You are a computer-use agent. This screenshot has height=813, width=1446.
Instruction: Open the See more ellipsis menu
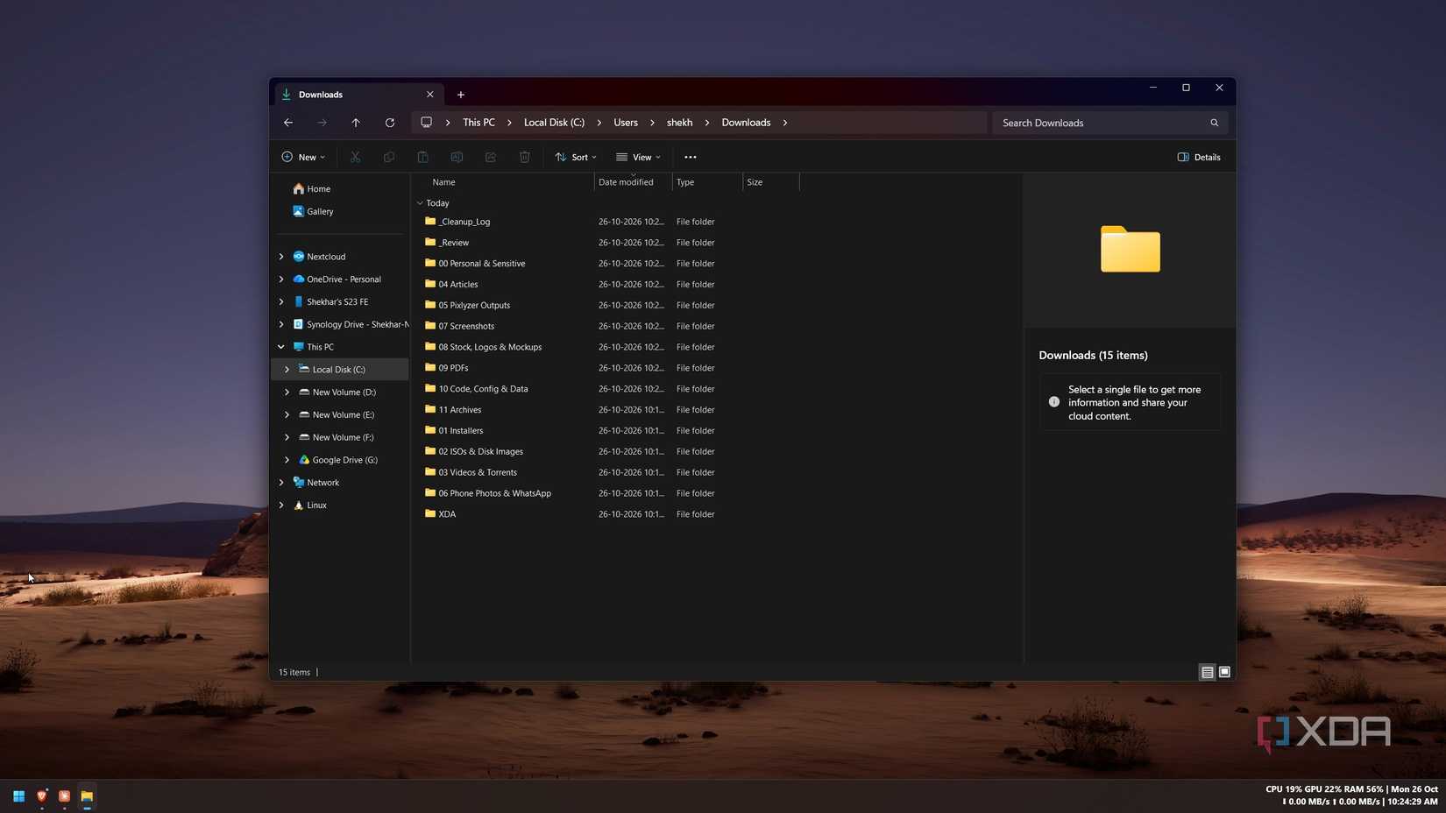(691, 157)
